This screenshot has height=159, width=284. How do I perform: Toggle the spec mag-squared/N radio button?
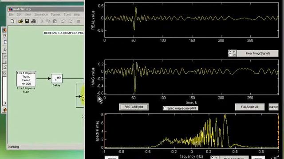click(165, 108)
